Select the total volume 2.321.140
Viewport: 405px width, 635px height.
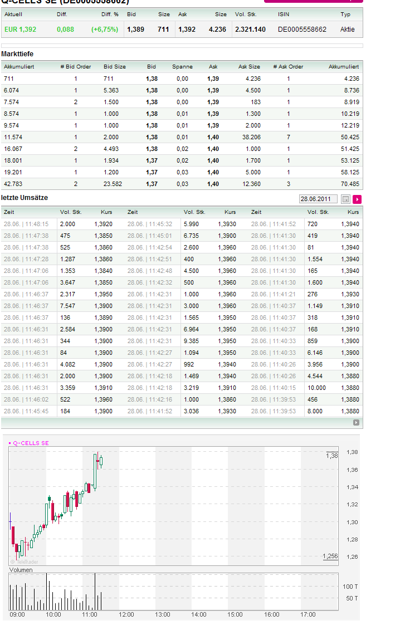(250, 30)
